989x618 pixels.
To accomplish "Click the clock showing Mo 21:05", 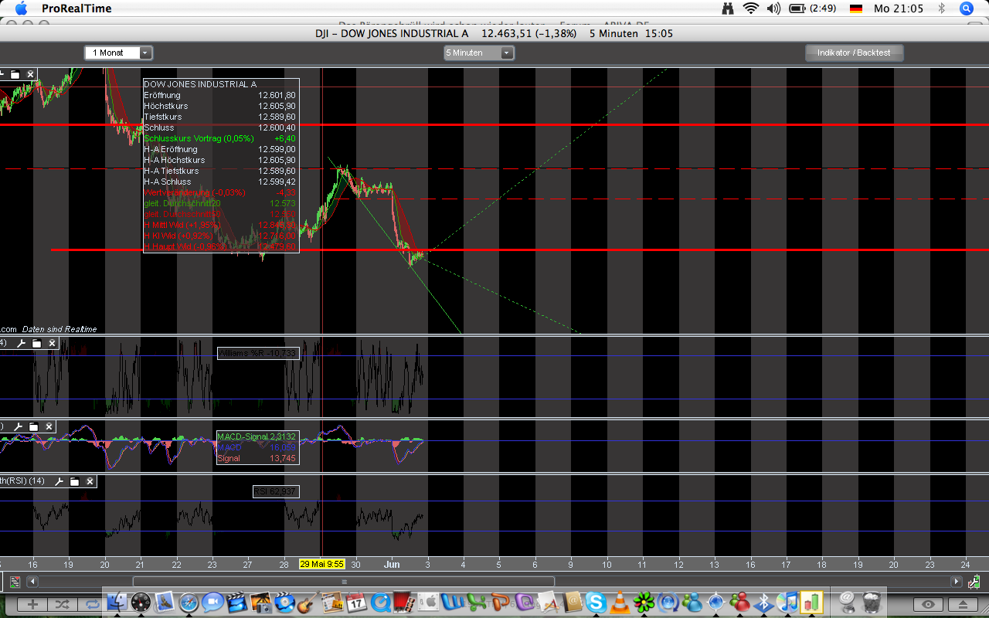I will pos(898,8).
